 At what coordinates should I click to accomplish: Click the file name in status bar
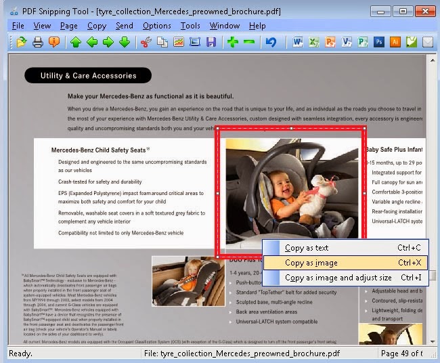click(x=242, y=353)
